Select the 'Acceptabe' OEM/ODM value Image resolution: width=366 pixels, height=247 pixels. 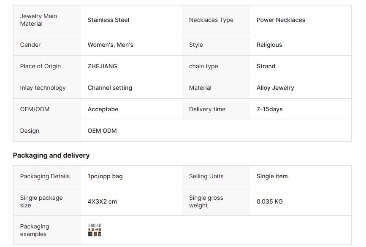(x=103, y=109)
